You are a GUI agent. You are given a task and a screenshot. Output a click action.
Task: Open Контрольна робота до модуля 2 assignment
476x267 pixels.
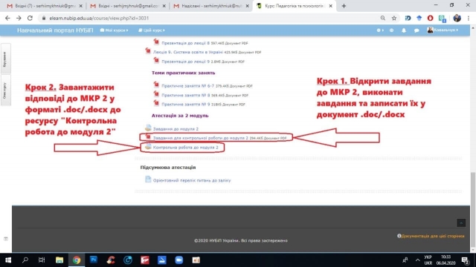(x=185, y=148)
